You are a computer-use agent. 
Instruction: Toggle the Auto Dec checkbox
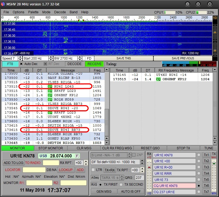tap(21, 64)
